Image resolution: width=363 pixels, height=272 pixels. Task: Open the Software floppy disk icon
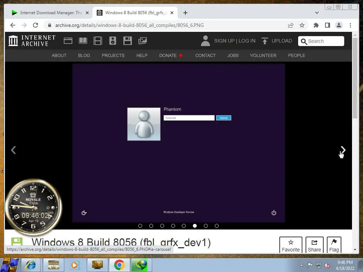coord(128,41)
